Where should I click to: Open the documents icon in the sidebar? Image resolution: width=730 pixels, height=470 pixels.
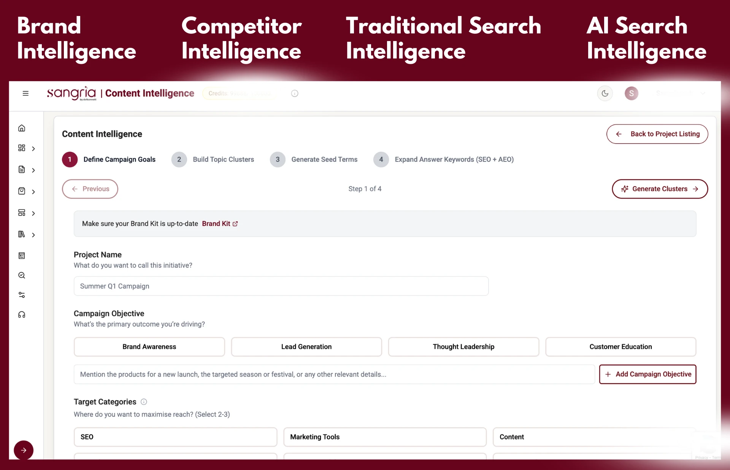tap(22, 170)
